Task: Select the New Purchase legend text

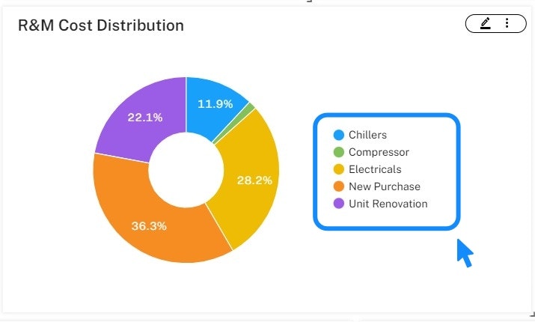Action: pyautogui.click(x=385, y=186)
